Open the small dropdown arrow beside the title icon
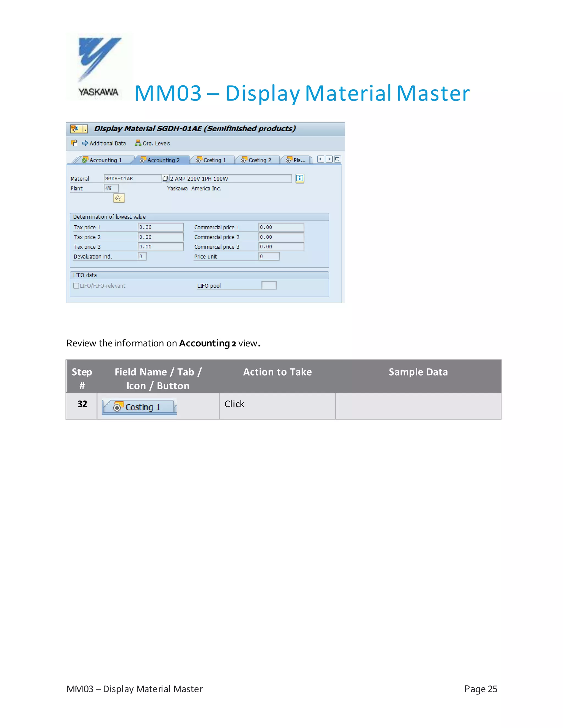 85,129
